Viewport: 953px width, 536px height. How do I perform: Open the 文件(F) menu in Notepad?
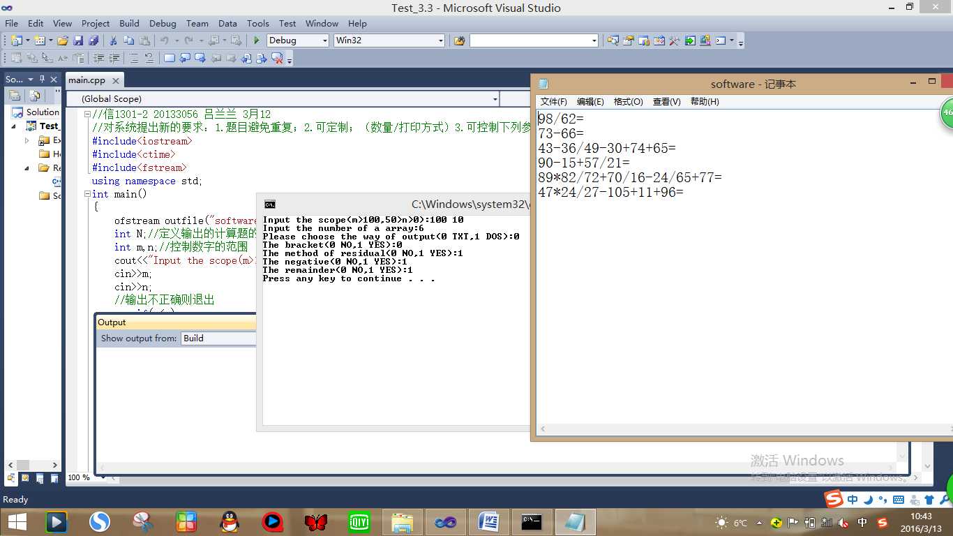554,102
